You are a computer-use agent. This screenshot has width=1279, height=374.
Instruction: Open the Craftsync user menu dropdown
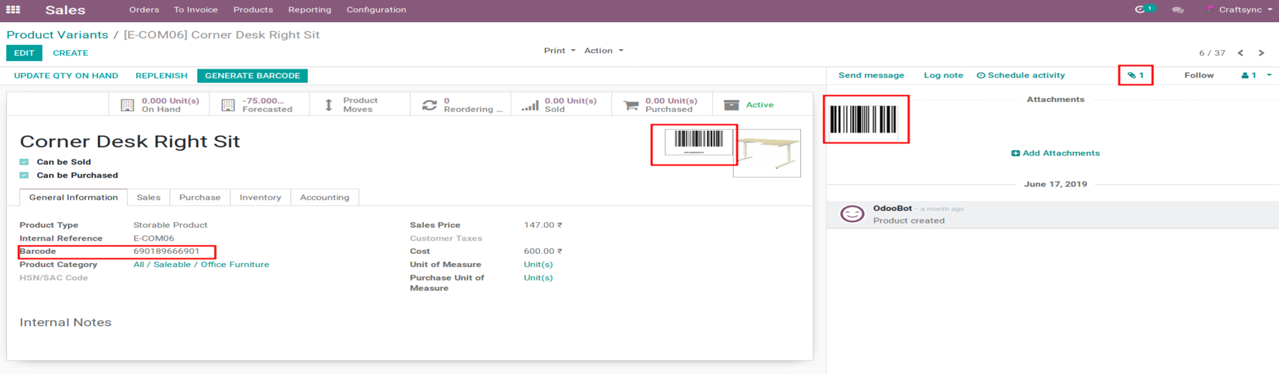coord(1241,10)
